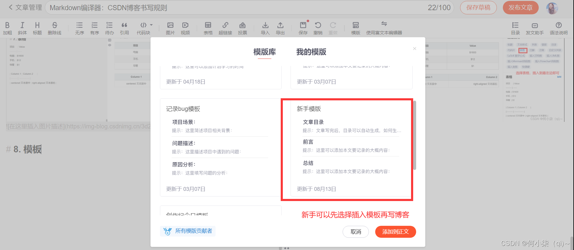Open the posting assistant (发文助手)

click(x=535, y=28)
